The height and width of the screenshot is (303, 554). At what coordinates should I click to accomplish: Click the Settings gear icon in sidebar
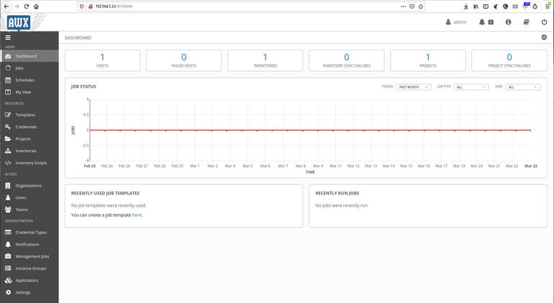pos(8,292)
